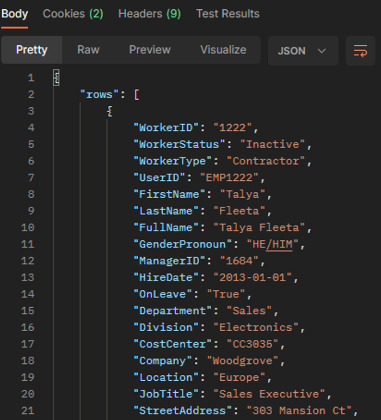Click the "Talya" value on line 8
381x420 pixels.
tap(243, 194)
